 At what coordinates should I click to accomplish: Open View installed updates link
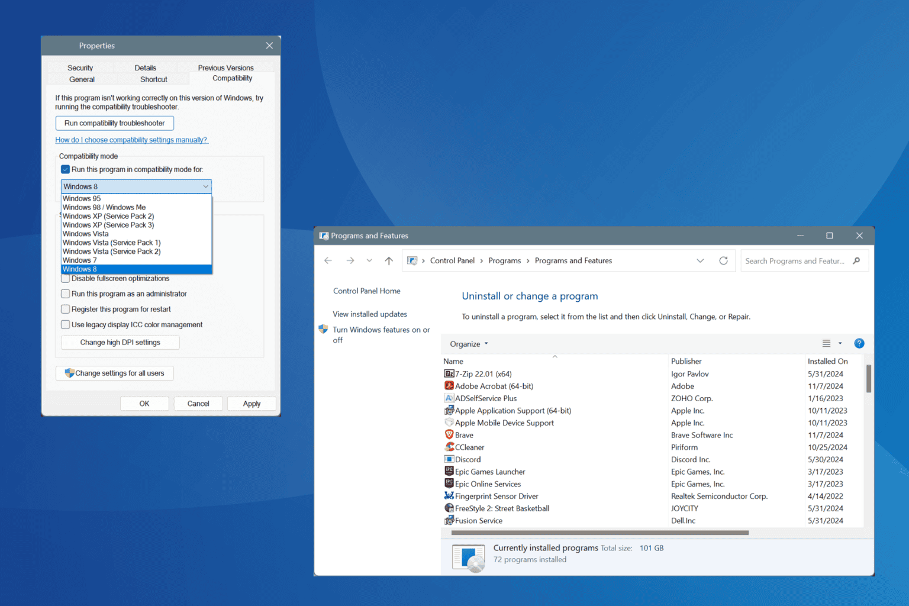[370, 314]
